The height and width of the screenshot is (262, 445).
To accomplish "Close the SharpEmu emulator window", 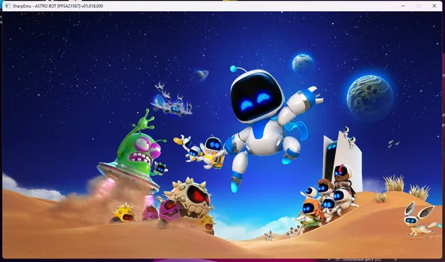I will 434,6.
